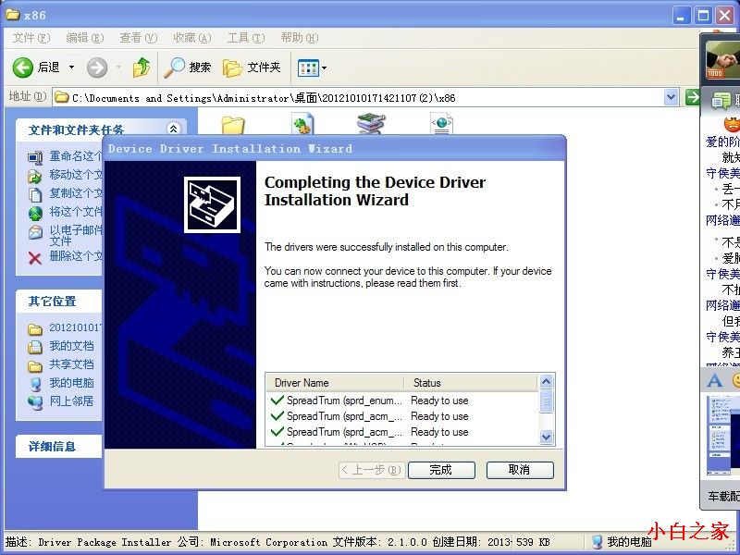This screenshot has width=740, height=555.
Task: Click the move-this-file (移动) task icon
Action: click(x=35, y=176)
